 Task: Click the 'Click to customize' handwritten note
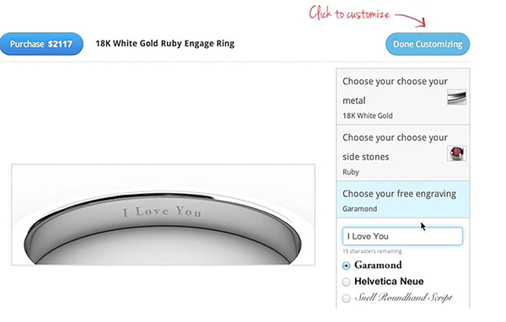349,13
